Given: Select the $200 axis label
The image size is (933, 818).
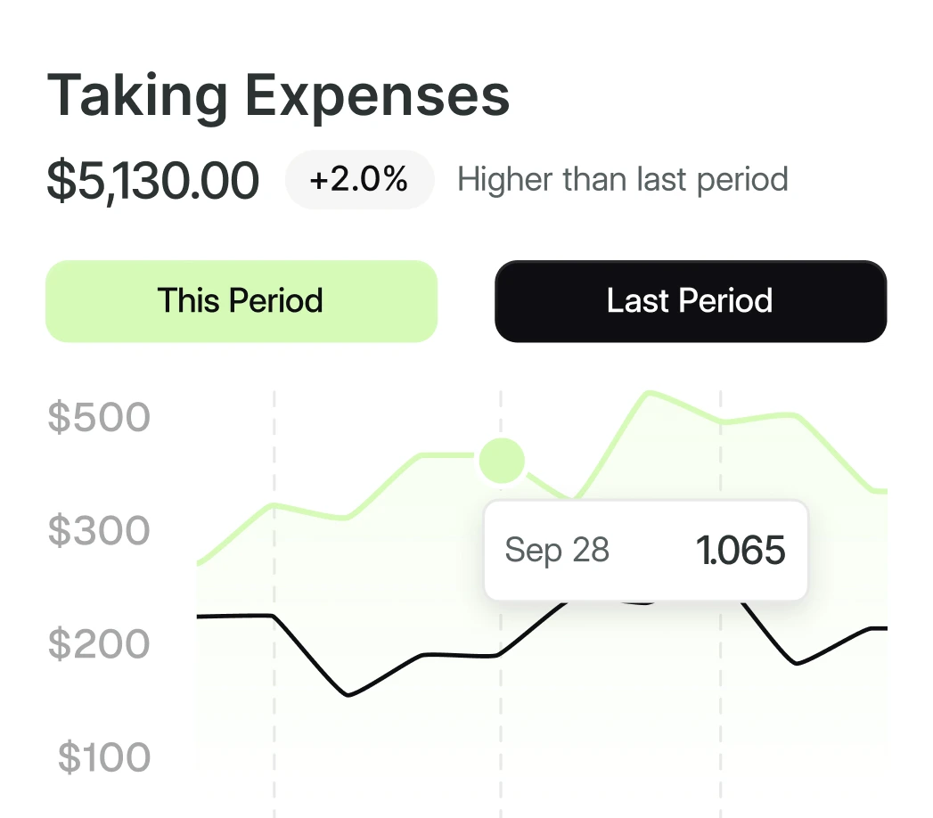Looking at the screenshot, I should point(100,643).
